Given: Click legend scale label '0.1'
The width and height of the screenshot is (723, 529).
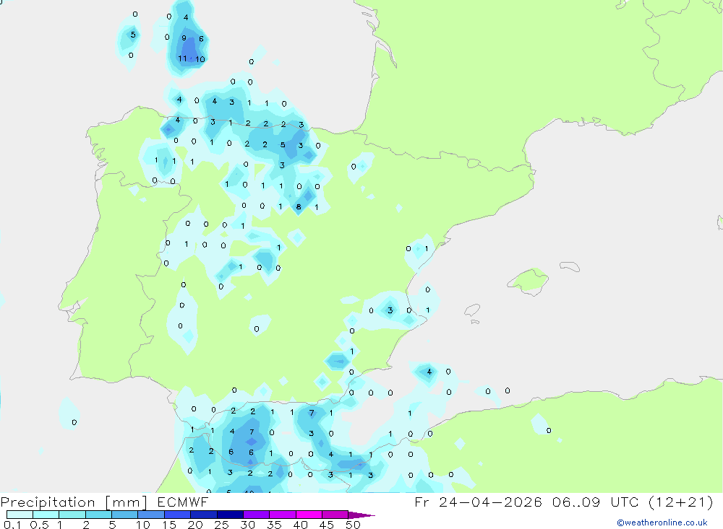Looking at the screenshot, I should [12, 525].
